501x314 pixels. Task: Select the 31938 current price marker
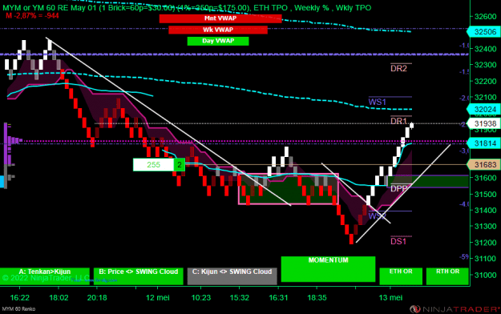pyautogui.click(x=483, y=123)
